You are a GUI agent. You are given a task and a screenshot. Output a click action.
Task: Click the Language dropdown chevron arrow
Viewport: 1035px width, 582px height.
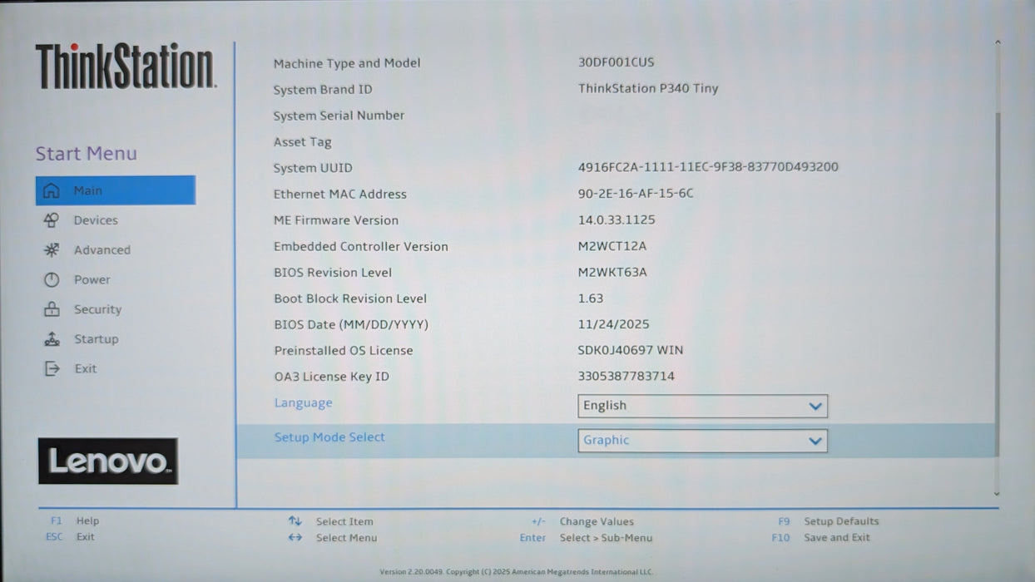click(x=815, y=407)
